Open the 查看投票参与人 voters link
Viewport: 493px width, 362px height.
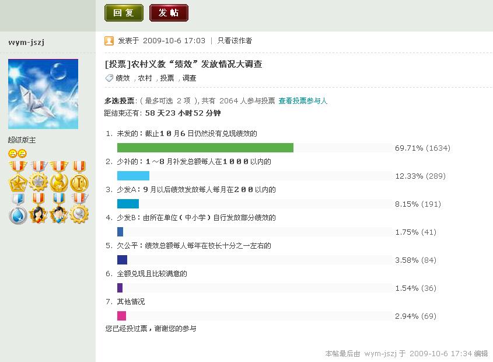click(303, 101)
